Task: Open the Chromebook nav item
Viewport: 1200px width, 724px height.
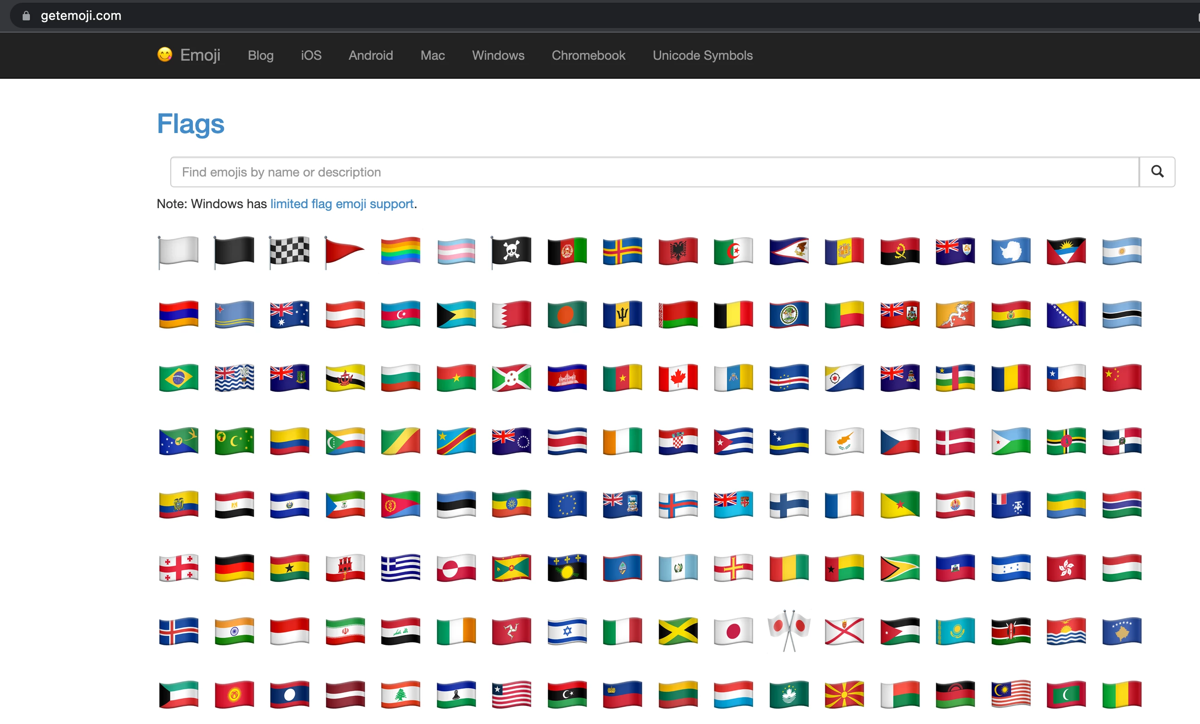Action: (x=588, y=56)
